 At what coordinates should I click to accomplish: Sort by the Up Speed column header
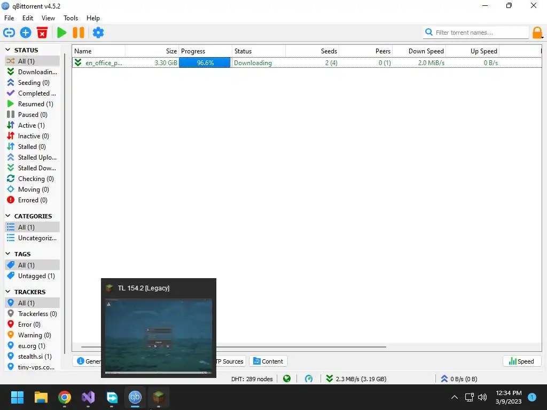pyautogui.click(x=472, y=51)
